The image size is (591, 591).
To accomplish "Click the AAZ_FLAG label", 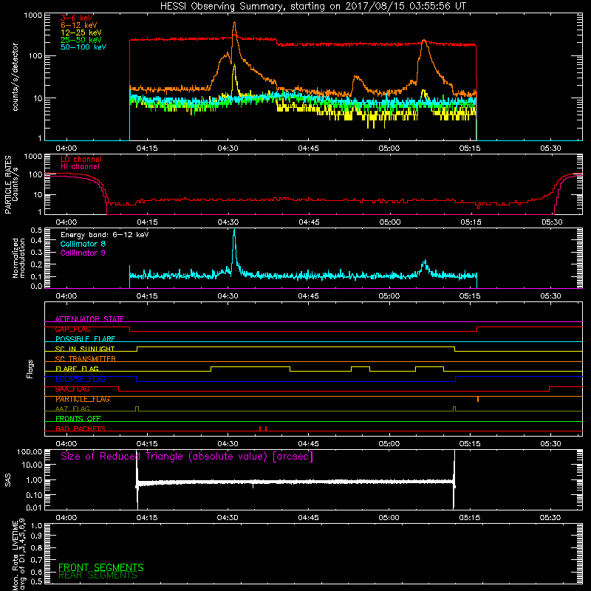I will 72,409.
